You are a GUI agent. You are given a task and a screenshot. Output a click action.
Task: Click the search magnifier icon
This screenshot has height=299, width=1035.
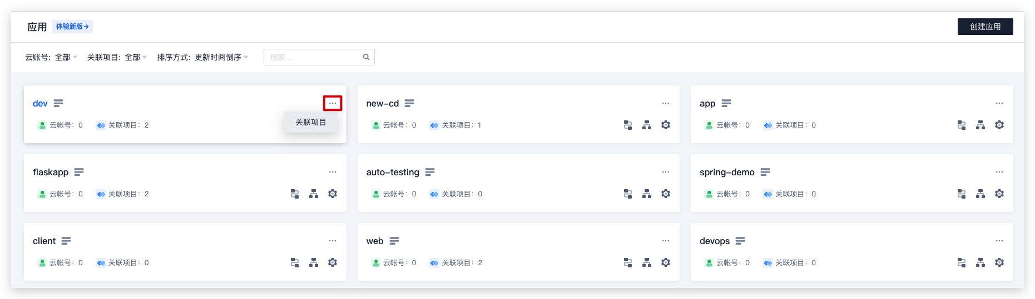[366, 57]
